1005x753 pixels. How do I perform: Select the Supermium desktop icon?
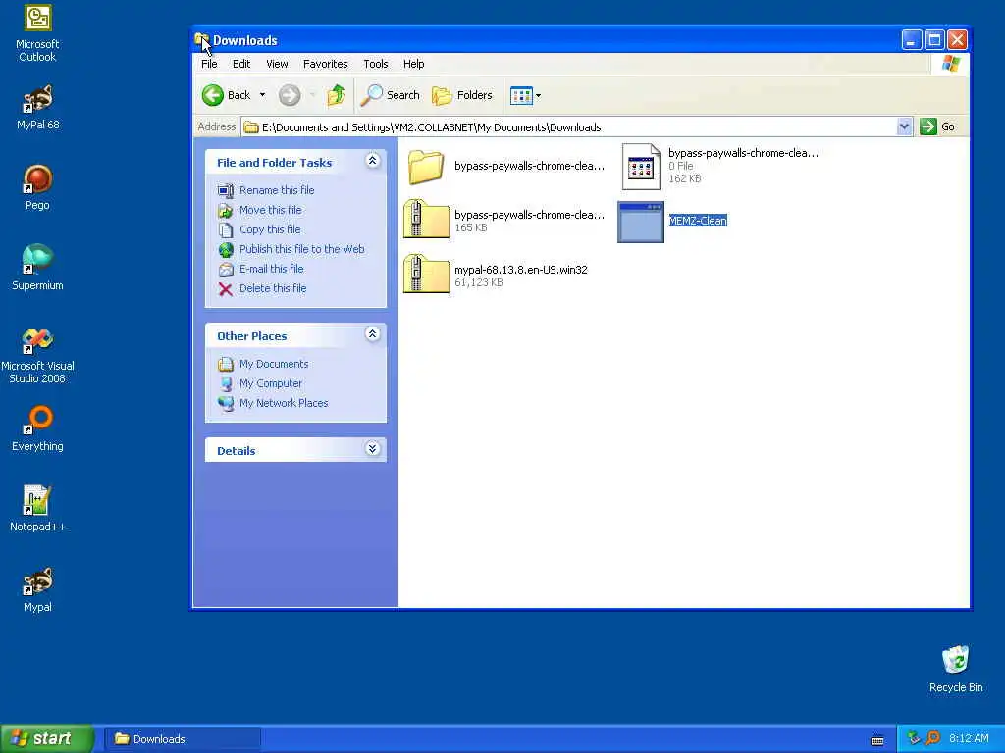pos(37,269)
